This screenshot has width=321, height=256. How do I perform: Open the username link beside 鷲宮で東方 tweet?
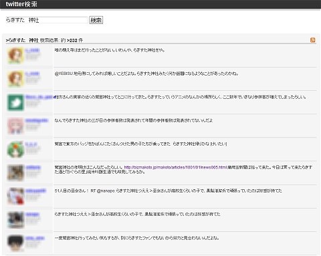pyautogui.click(x=31, y=144)
